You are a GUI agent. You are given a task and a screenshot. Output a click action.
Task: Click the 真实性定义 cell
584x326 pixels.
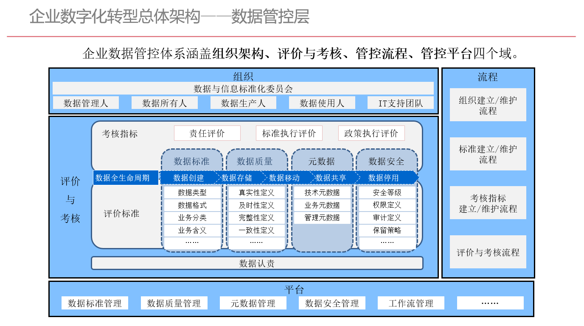pyautogui.click(x=256, y=192)
